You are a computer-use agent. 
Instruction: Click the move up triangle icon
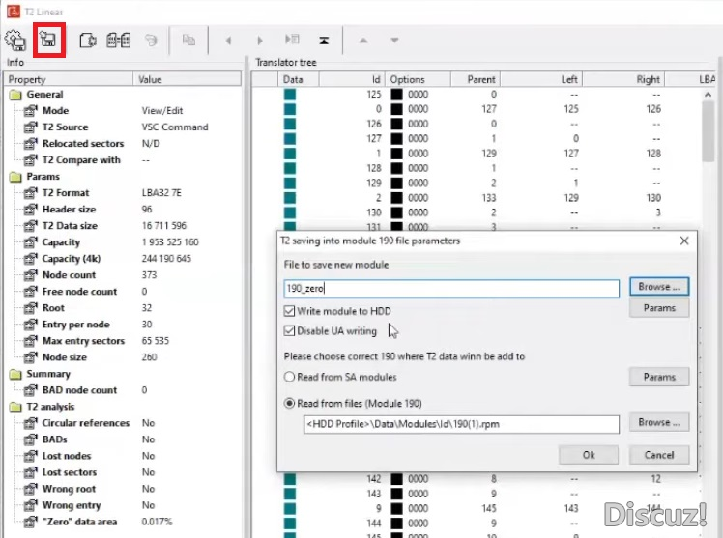(363, 41)
